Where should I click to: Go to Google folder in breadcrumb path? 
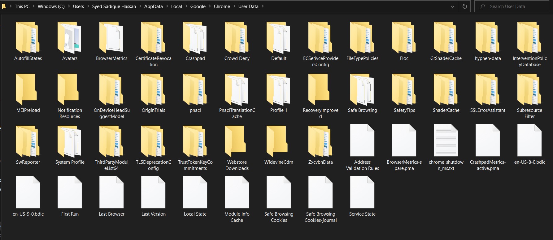(198, 6)
